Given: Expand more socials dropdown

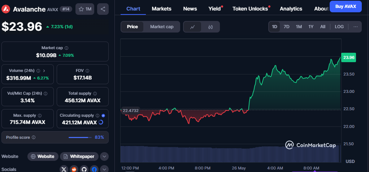Looking at the screenshot, I should 104,169.
